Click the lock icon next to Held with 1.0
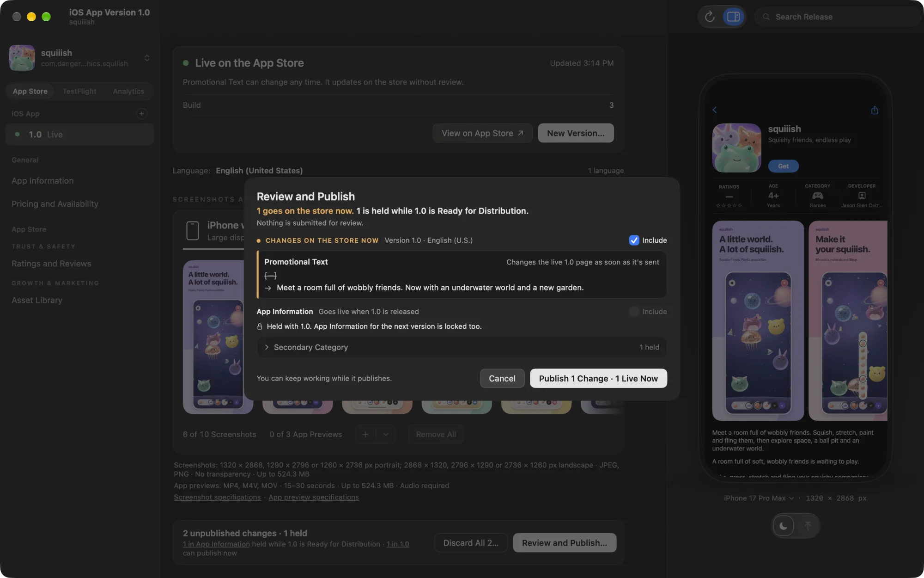The width and height of the screenshot is (924, 578). pos(260,326)
